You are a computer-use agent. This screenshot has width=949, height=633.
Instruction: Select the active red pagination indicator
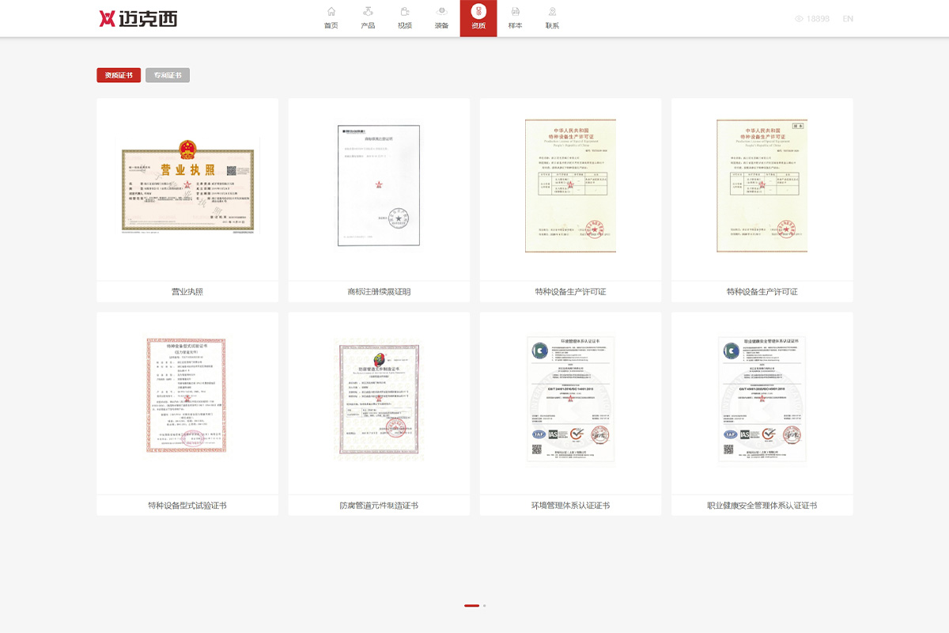pyautogui.click(x=471, y=605)
